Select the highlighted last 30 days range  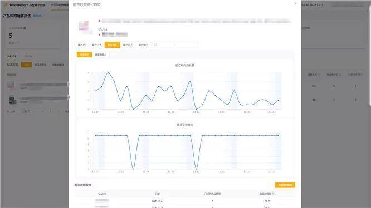(x=113, y=45)
